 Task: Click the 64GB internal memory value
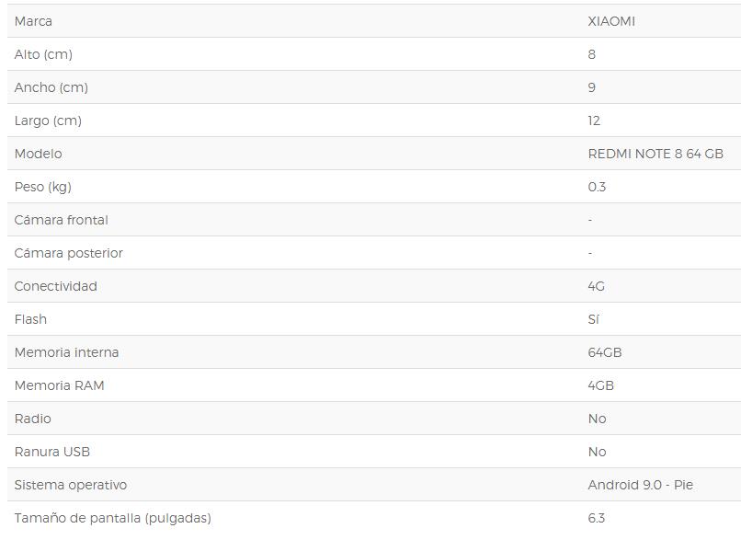(605, 352)
